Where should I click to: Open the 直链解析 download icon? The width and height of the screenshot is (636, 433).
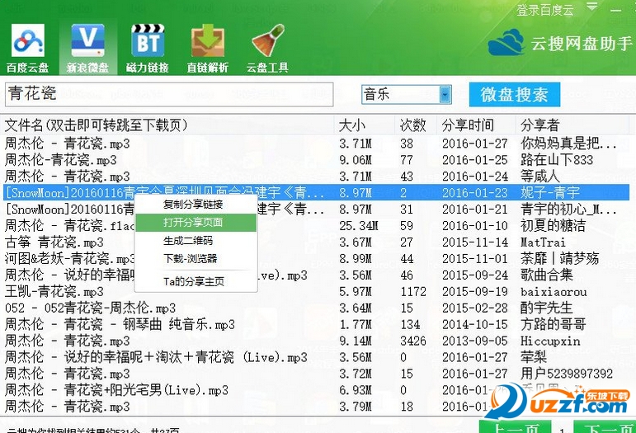point(207,49)
